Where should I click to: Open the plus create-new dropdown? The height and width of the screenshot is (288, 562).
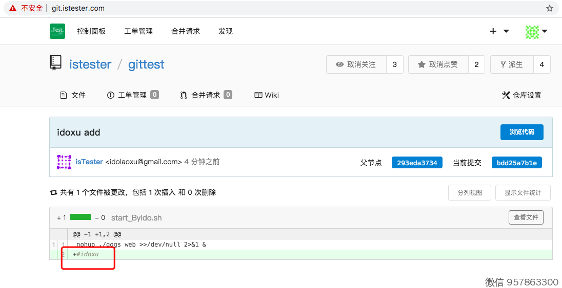click(499, 31)
